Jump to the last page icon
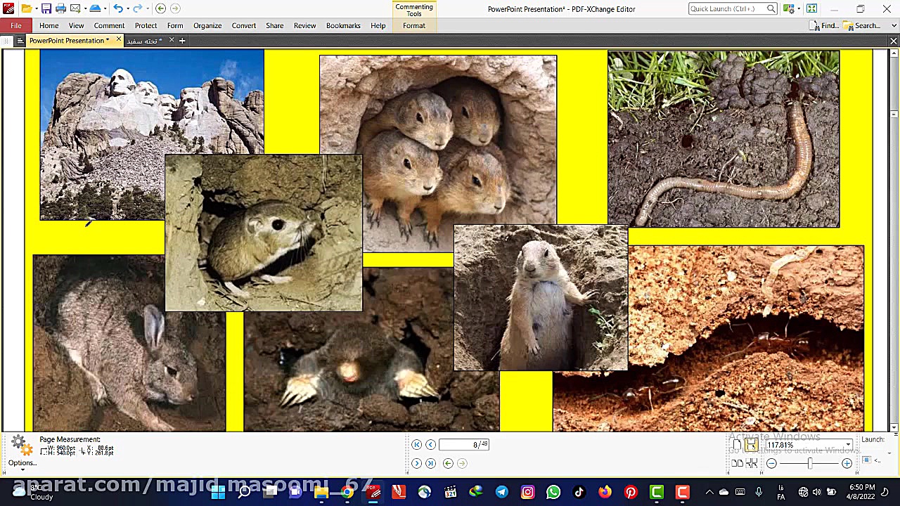Viewport: 900px width, 506px height. pyautogui.click(x=430, y=463)
